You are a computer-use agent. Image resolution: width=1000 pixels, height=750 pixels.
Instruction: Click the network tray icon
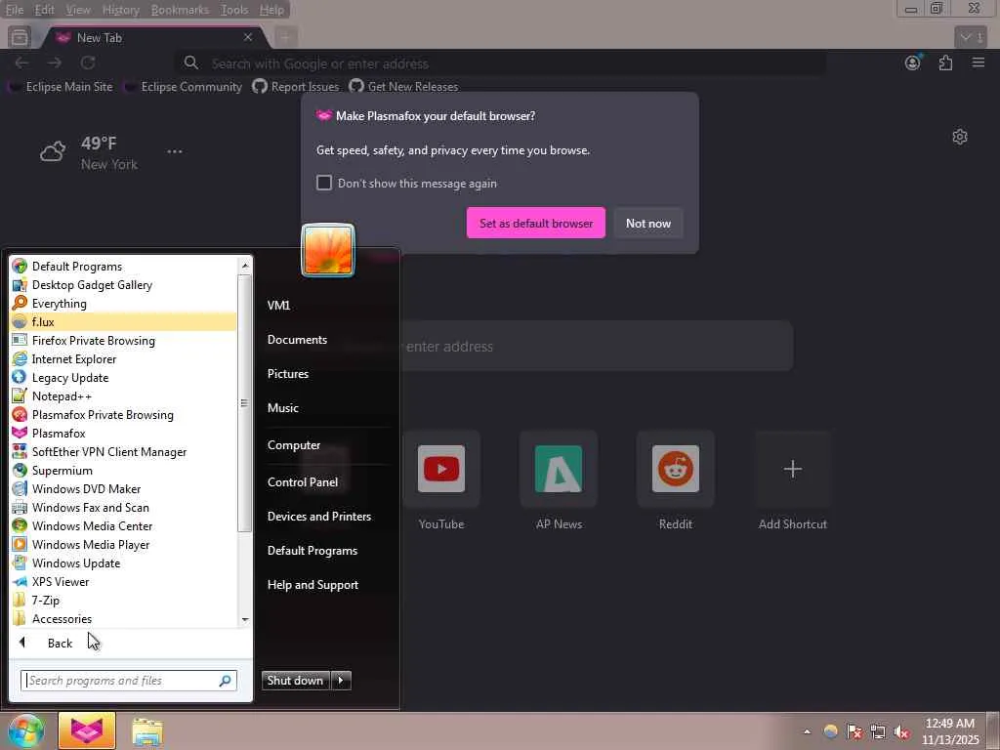point(878,731)
